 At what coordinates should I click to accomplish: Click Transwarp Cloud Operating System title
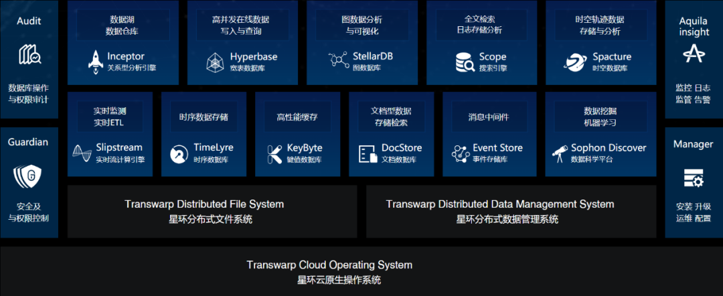coord(329,265)
